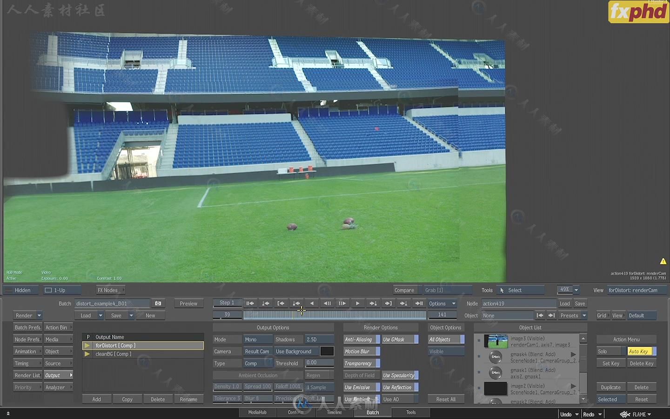
Task: Go to next keyframe transport icon
Action: 373,304
